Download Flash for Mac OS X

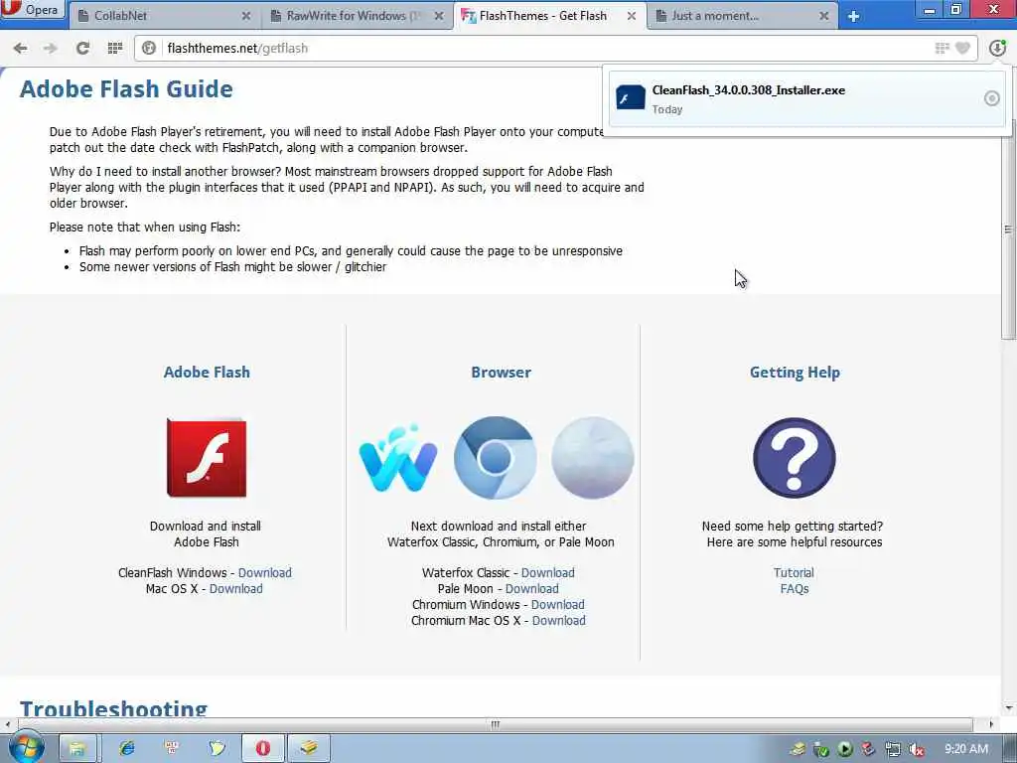coord(236,589)
